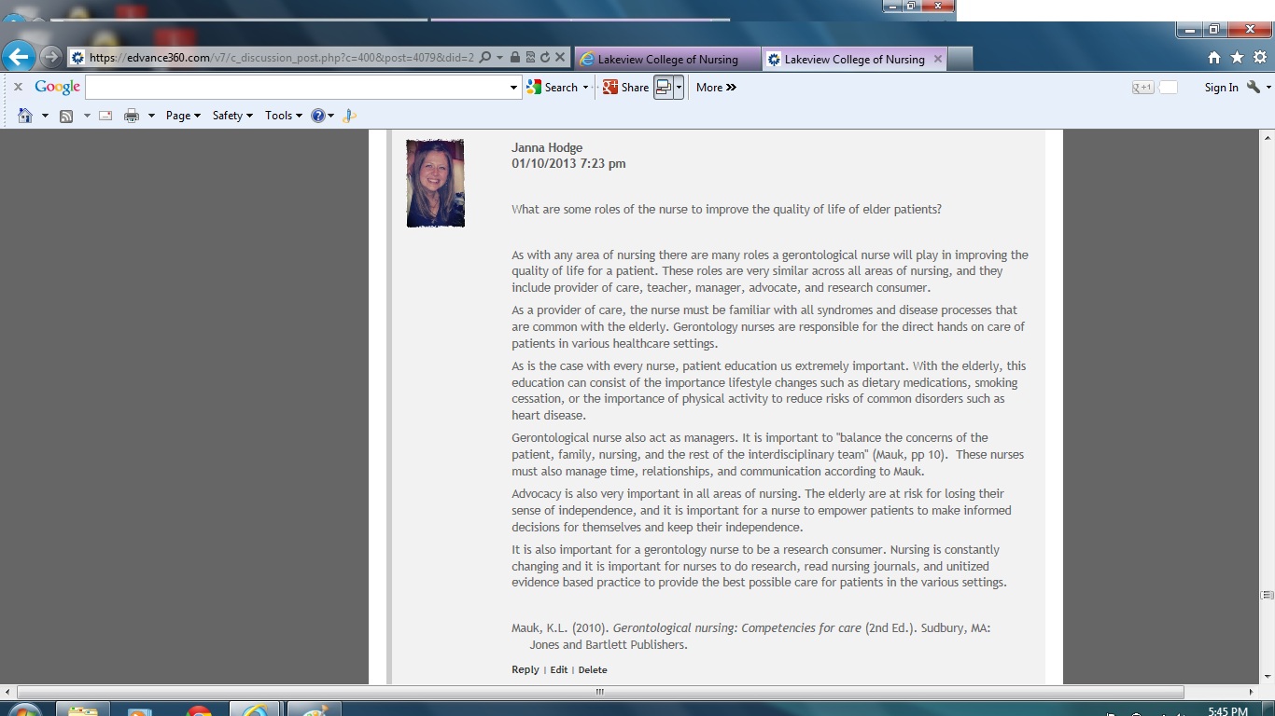This screenshot has width=1275, height=716.
Task: Switch to the first Lakeview College tab
Action: tap(666, 59)
